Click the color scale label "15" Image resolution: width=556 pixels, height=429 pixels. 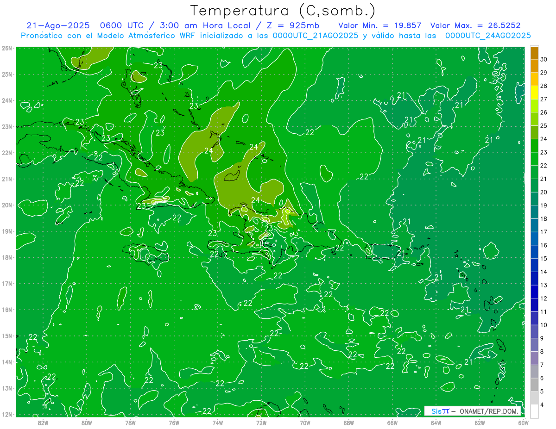tap(544, 258)
